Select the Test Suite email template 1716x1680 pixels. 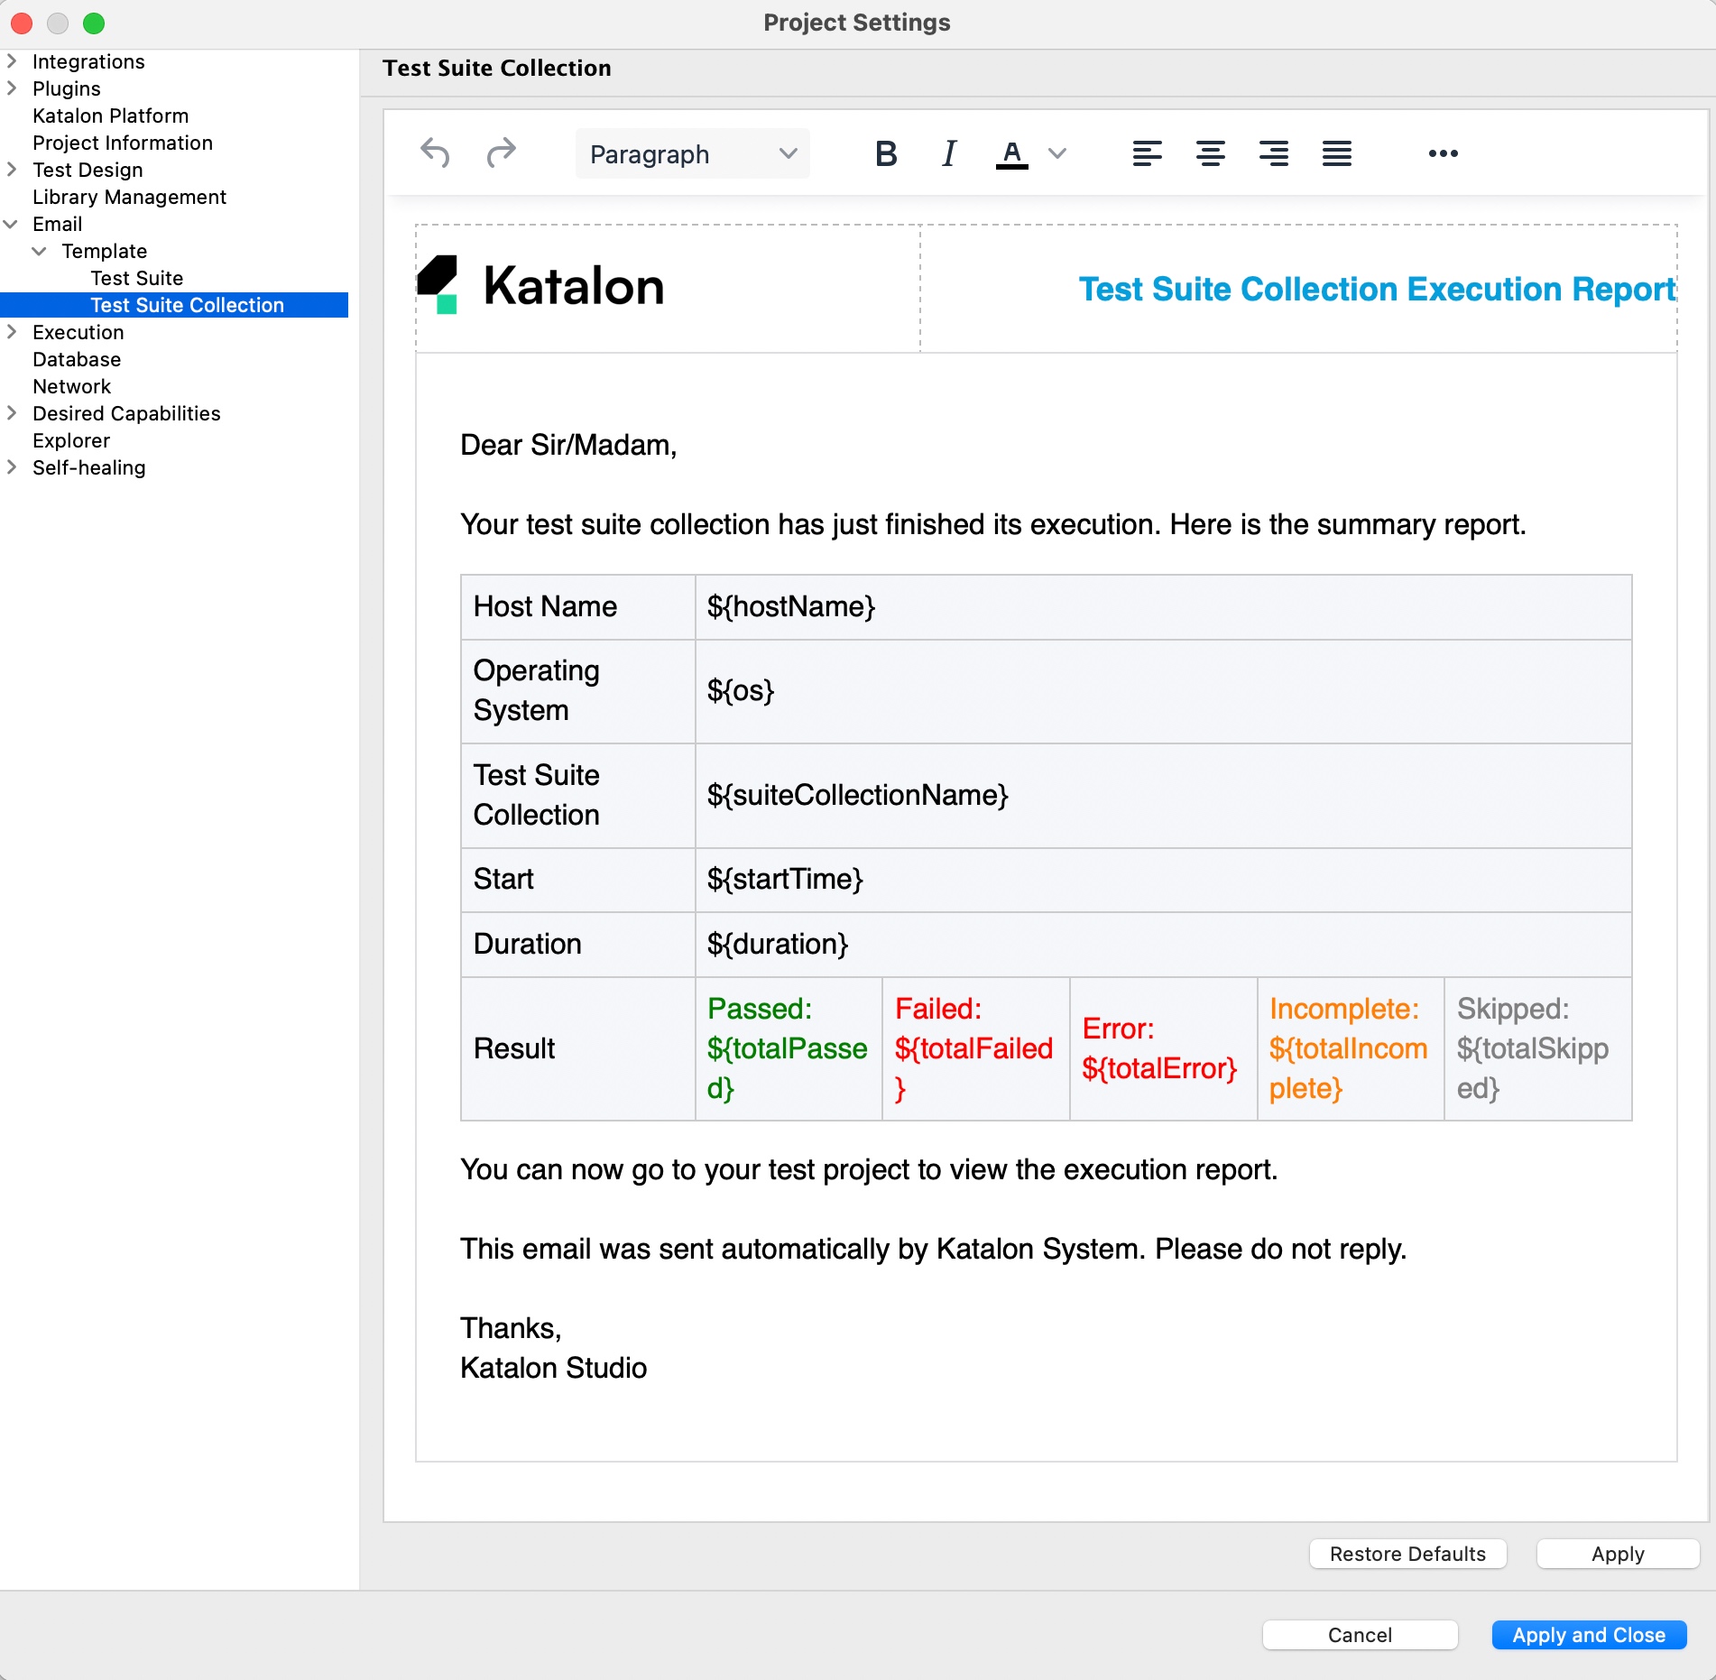pos(136,278)
